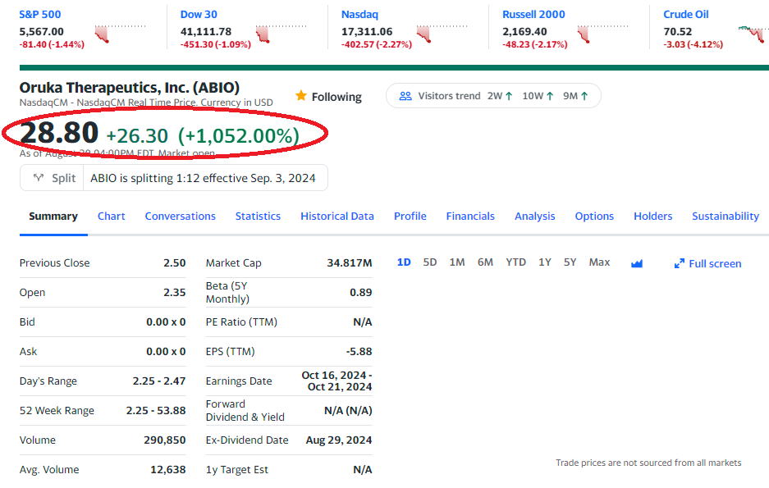Click the ABIO splitting 1:12 notice
The width and height of the screenshot is (769, 488).
point(203,178)
